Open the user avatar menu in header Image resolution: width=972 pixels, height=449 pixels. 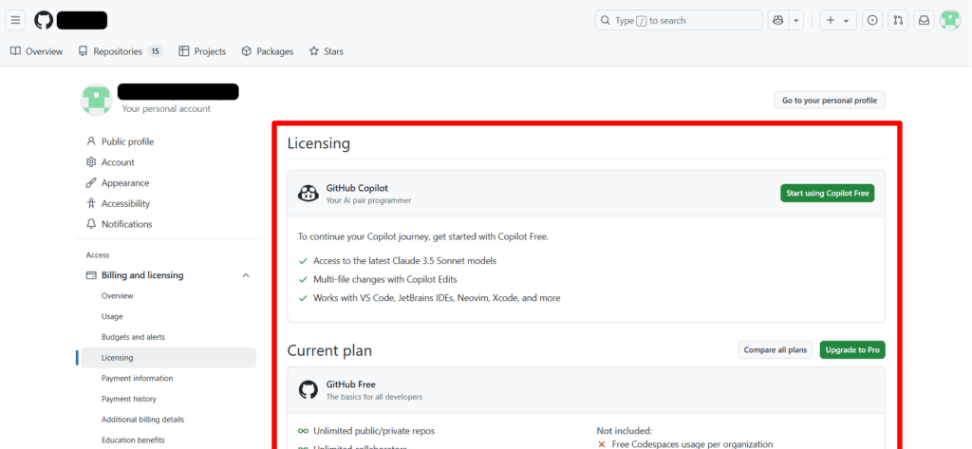click(x=949, y=21)
